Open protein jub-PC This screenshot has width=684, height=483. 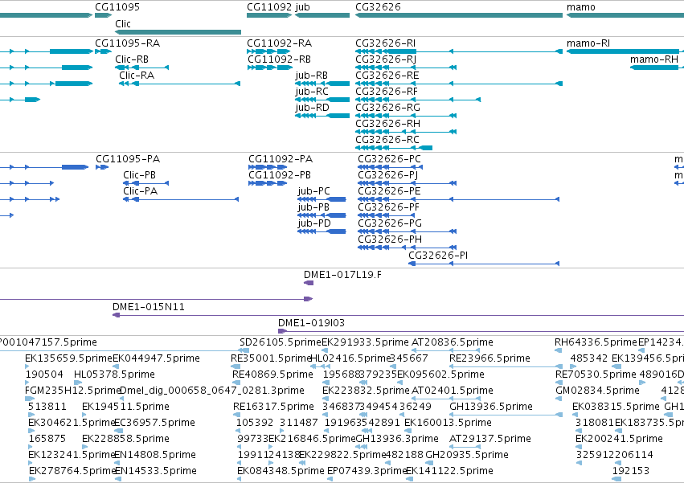point(313,191)
